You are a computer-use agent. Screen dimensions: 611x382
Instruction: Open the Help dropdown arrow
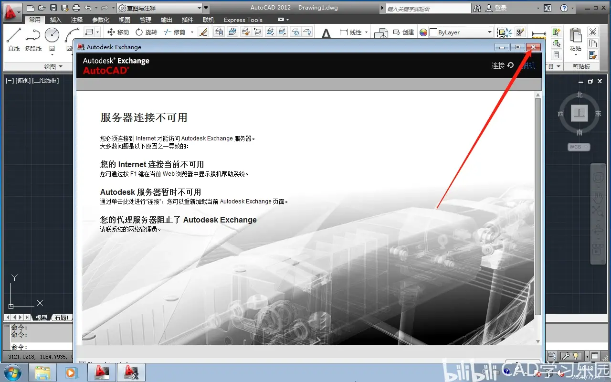click(573, 8)
